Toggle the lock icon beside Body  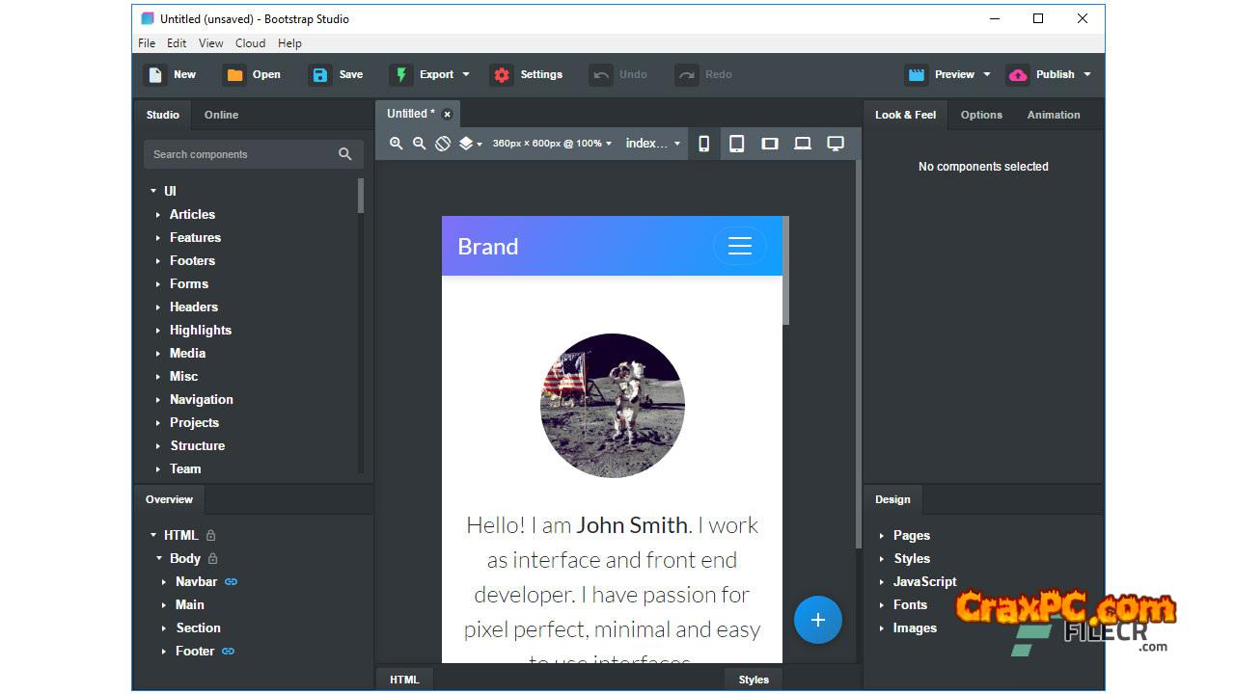point(213,559)
